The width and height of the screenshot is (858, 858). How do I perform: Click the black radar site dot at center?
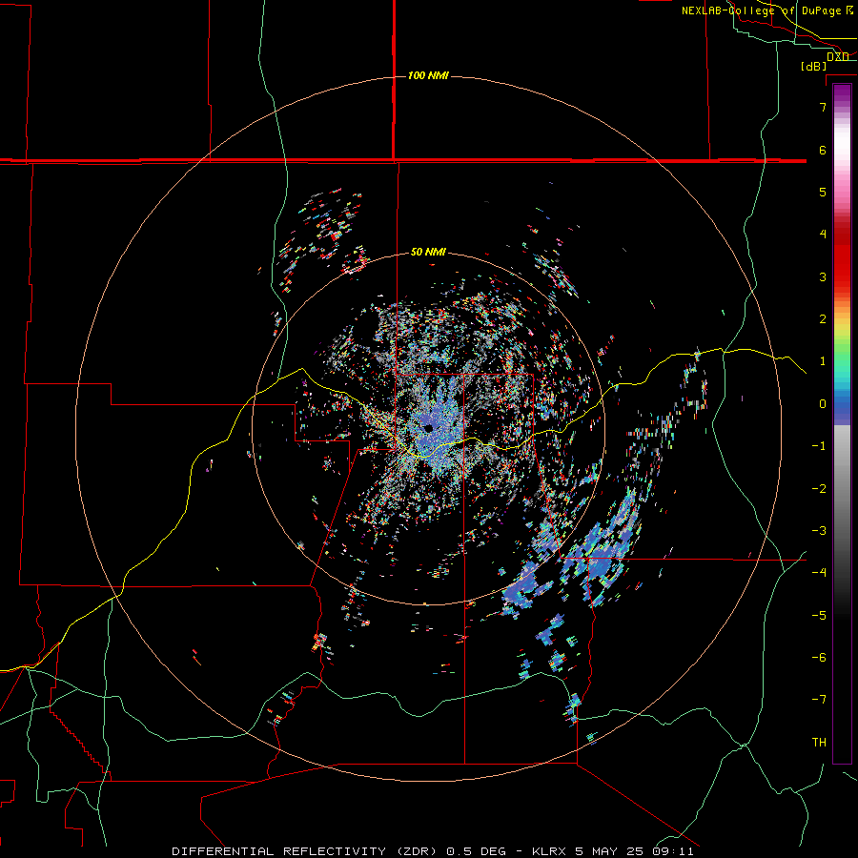tap(428, 428)
